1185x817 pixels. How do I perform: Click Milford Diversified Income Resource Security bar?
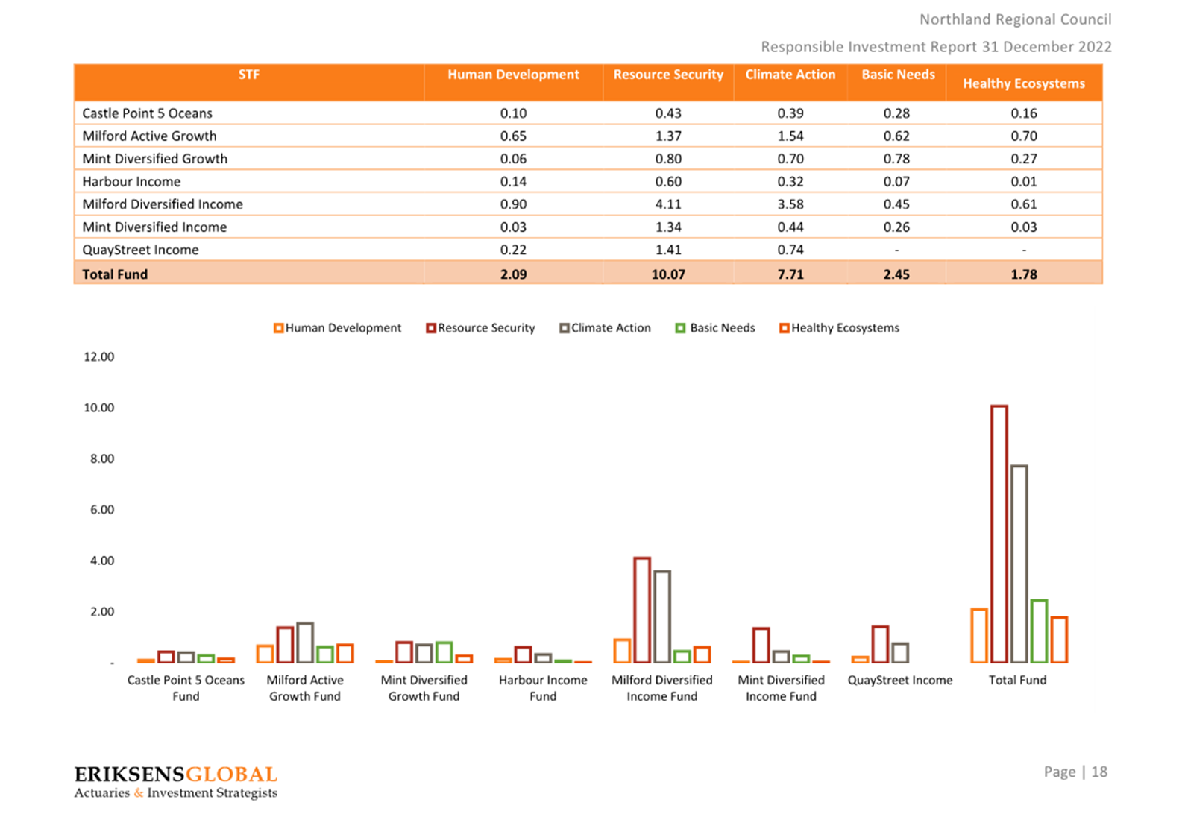pyautogui.click(x=642, y=610)
